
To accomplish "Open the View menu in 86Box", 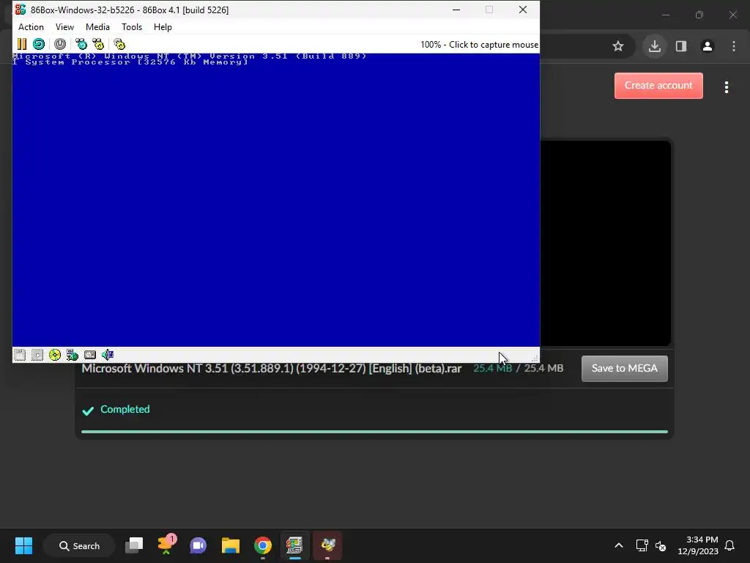I will pyautogui.click(x=64, y=27).
